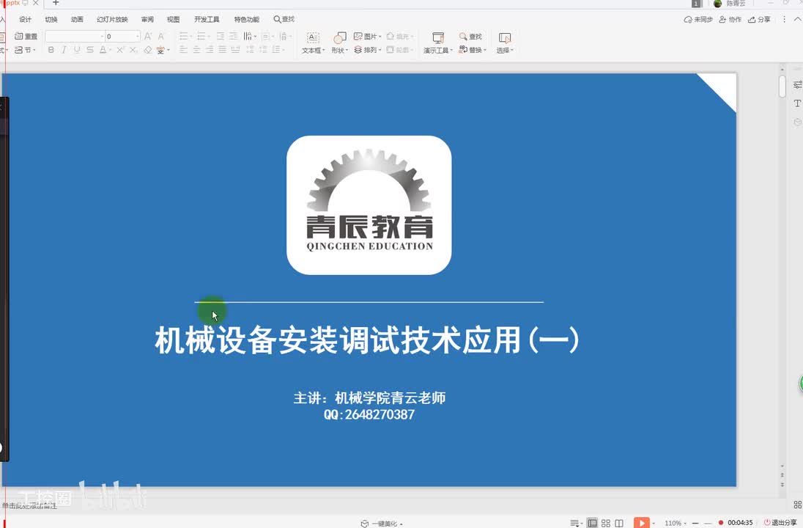Increase font size with the large A icon
The image size is (803, 528).
[148, 37]
